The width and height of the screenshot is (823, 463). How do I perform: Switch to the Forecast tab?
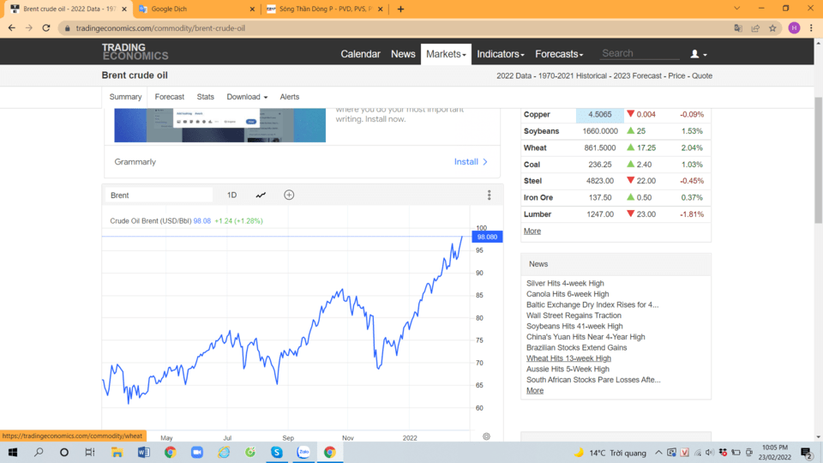(170, 97)
